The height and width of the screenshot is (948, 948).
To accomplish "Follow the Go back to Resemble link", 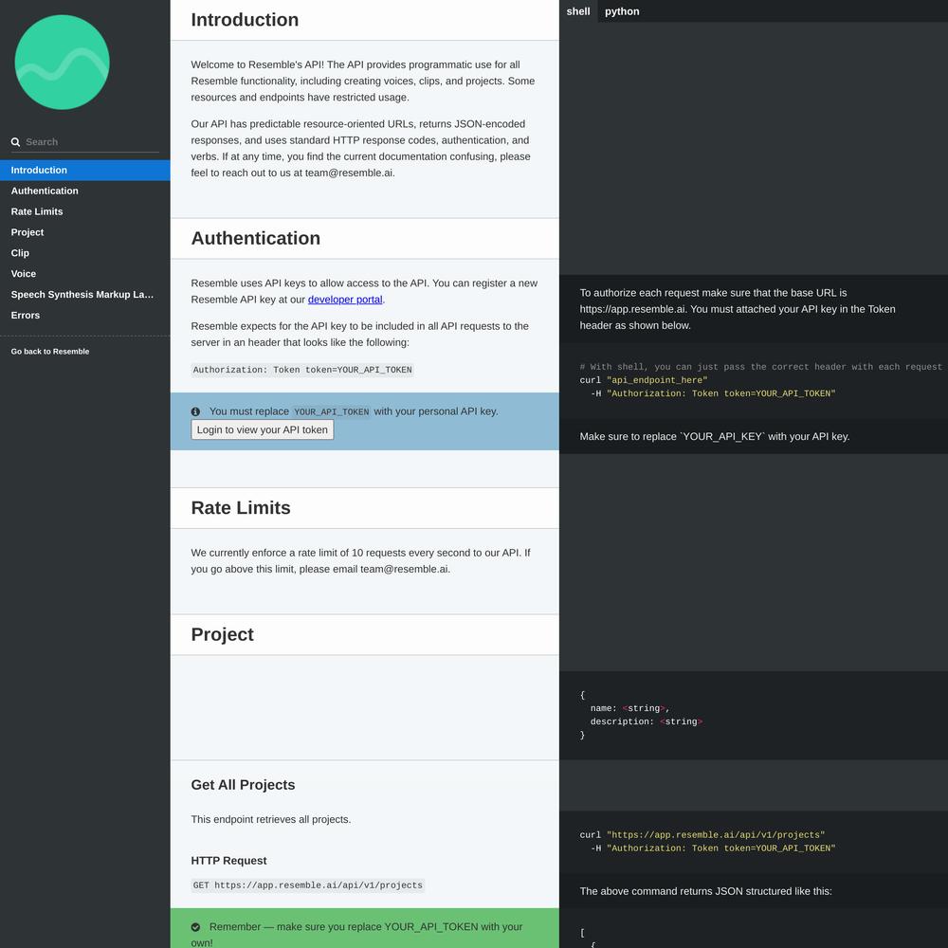I will 50,352.
